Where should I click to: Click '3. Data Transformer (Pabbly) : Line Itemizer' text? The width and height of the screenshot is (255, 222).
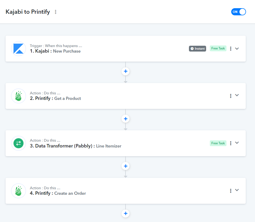coord(76,146)
